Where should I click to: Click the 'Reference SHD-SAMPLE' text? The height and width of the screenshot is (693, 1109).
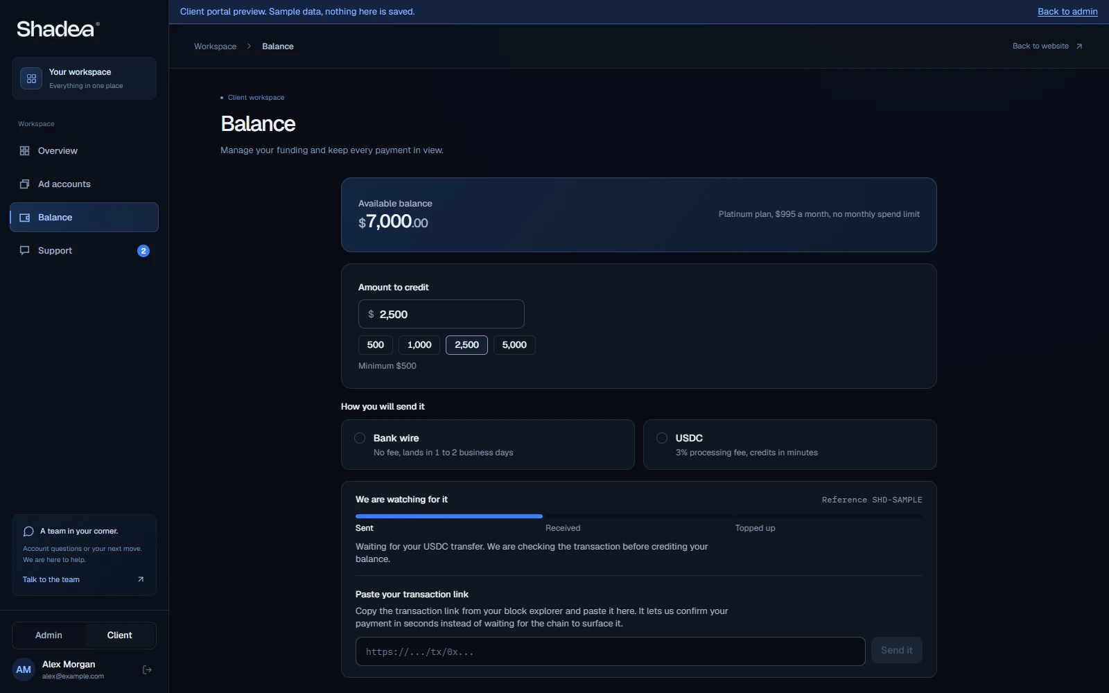coord(872,500)
